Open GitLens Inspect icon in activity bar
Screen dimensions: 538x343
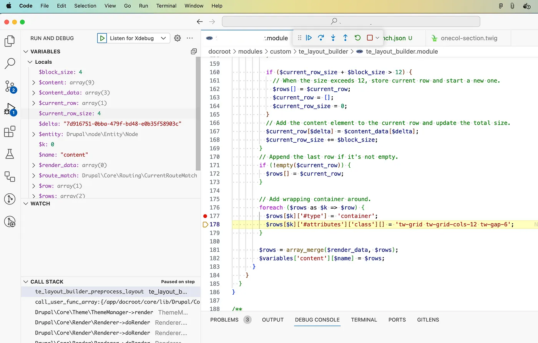10,221
